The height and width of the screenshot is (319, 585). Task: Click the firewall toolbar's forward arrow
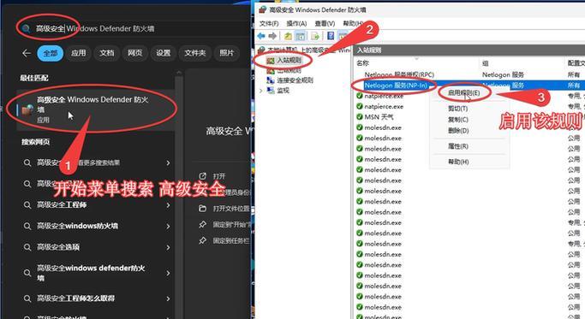click(272, 36)
